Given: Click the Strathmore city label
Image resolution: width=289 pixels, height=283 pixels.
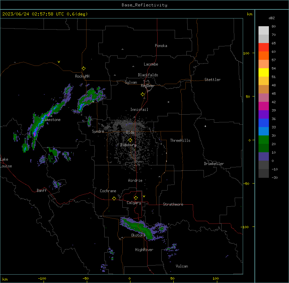Looking at the screenshot, I should 173,204.
